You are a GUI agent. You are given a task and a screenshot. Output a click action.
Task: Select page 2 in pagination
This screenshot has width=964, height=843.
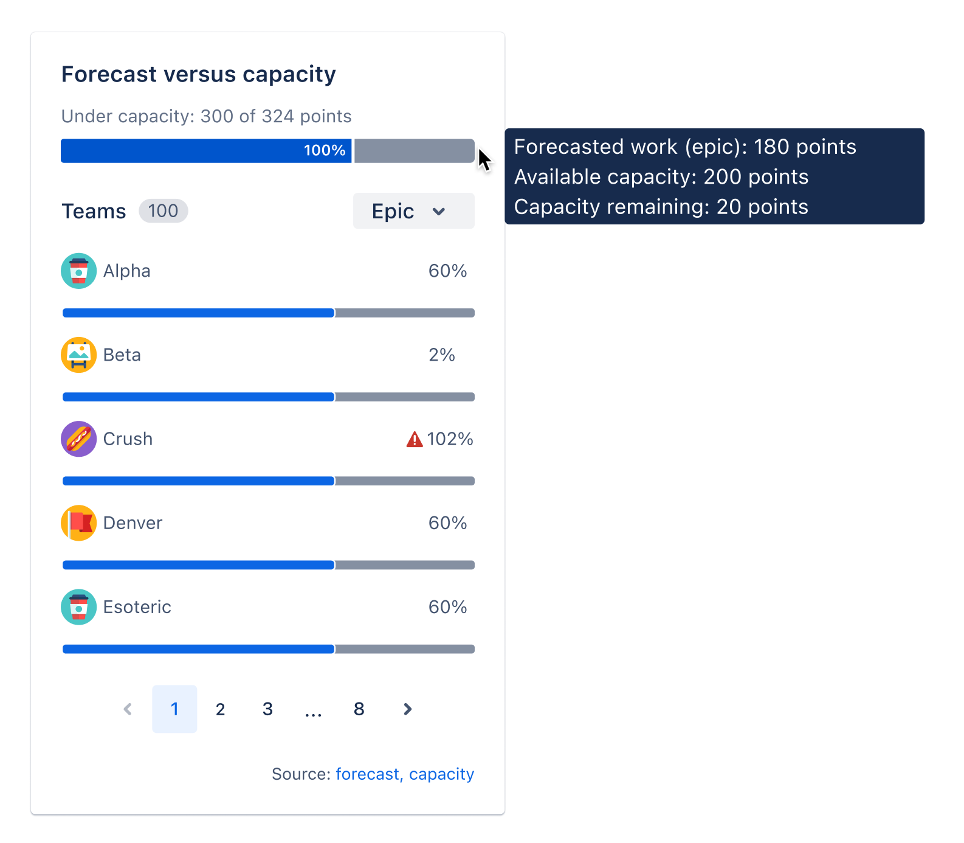[221, 709]
